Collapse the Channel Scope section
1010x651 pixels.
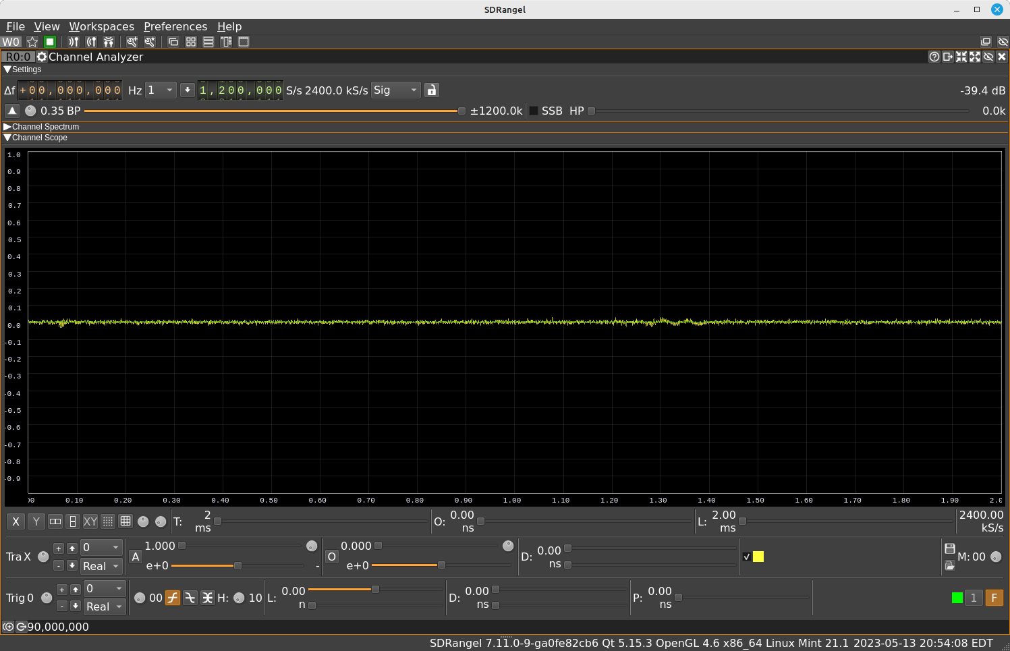point(7,138)
